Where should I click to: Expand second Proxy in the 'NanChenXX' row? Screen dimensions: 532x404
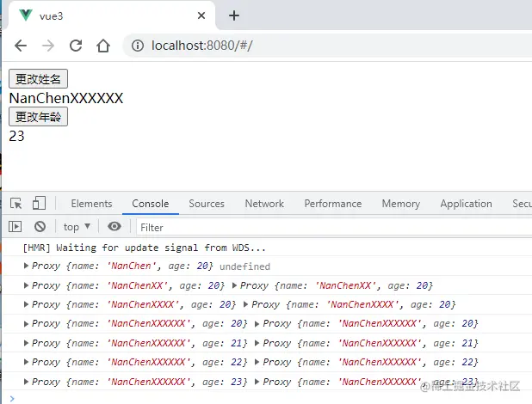tap(234, 285)
